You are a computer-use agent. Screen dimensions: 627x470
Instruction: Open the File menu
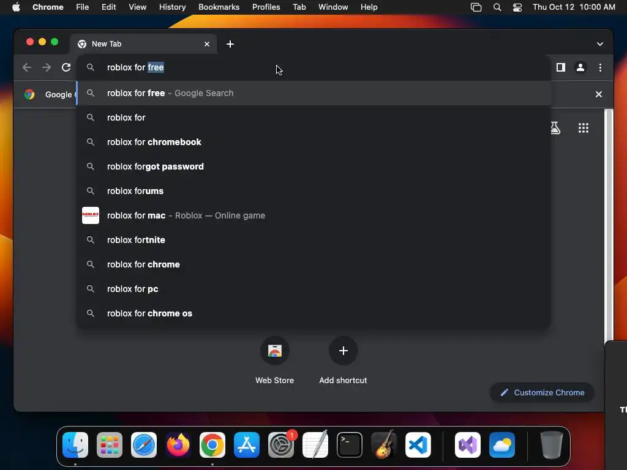click(x=83, y=7)
